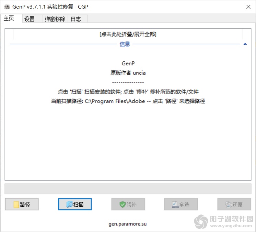Close the GenP window
Viewport: 256px width, 232px height.
coord(248,7)
